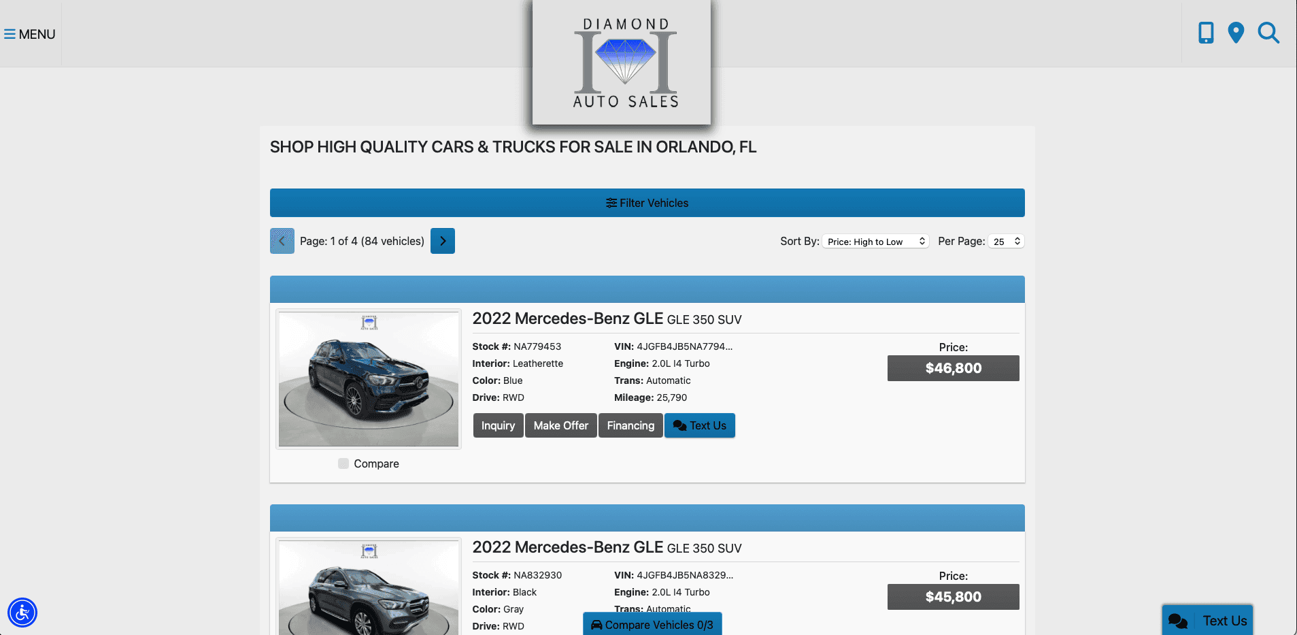Click the mobile phone contact icon

point(1205,33)
